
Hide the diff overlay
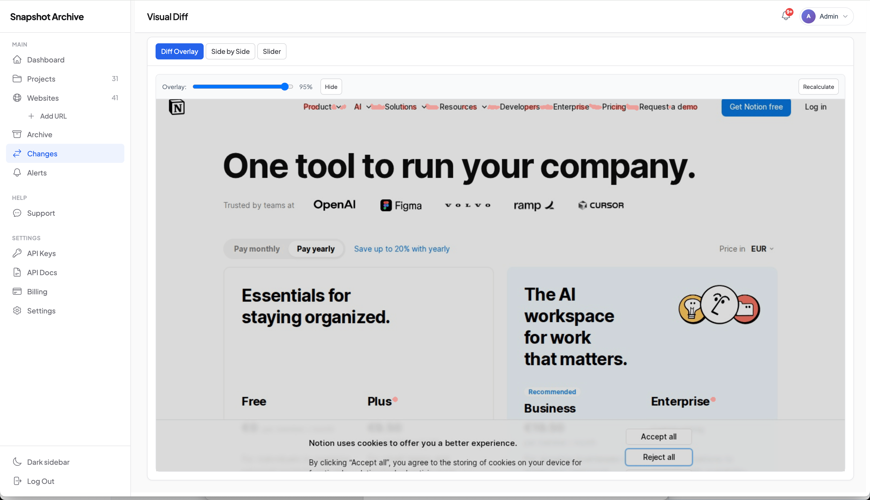331,87
